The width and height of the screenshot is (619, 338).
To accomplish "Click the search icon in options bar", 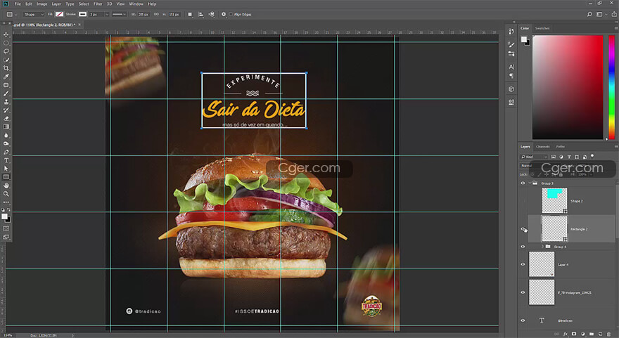I will pos(589,14).
